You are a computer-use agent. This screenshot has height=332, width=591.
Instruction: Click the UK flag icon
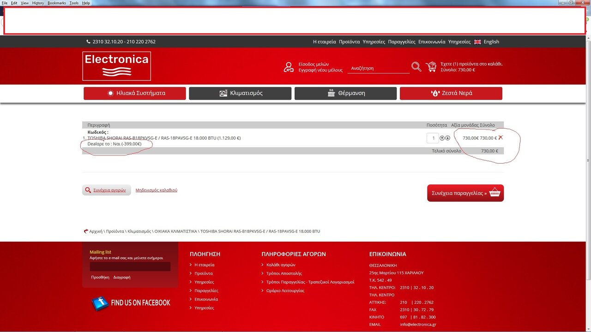coord(477,41)
